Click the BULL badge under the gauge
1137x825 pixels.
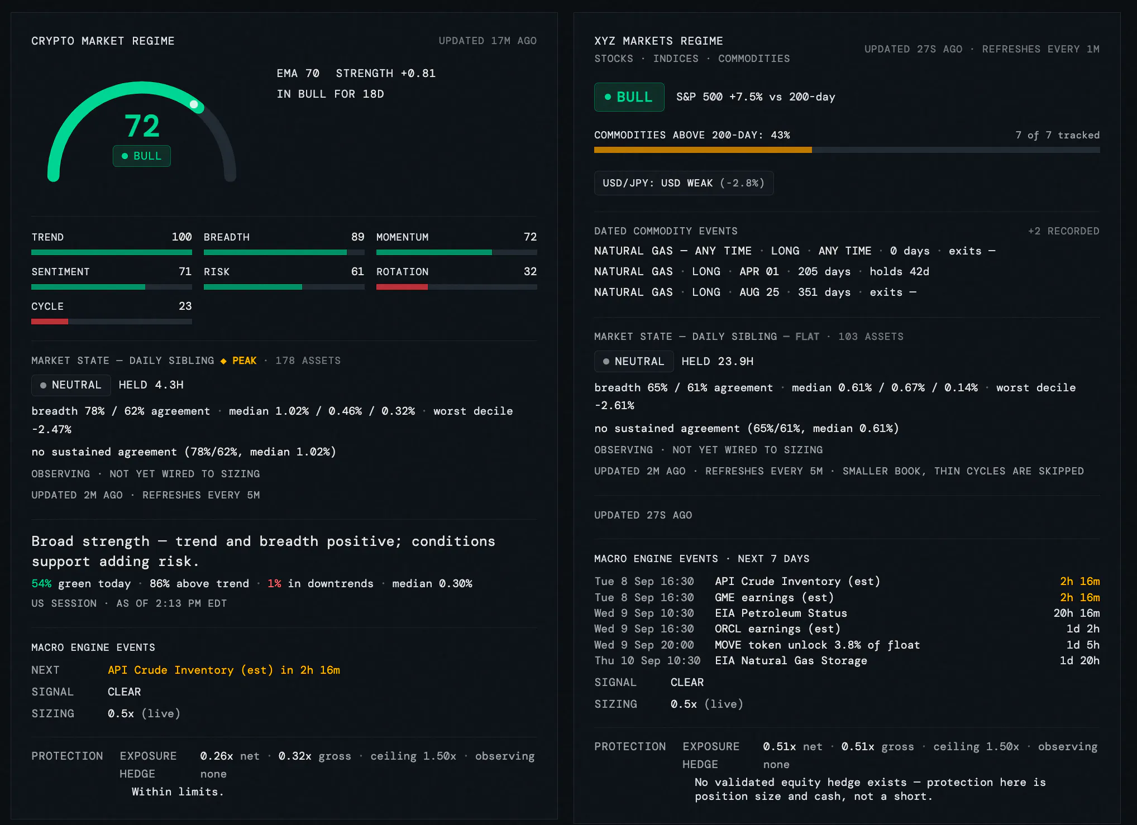click(142, 156)
